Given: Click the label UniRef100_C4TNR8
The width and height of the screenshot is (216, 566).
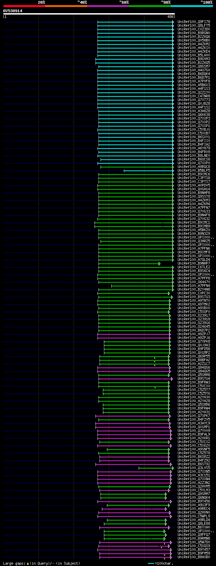Looking at the screenshot, I should point(194,96).
